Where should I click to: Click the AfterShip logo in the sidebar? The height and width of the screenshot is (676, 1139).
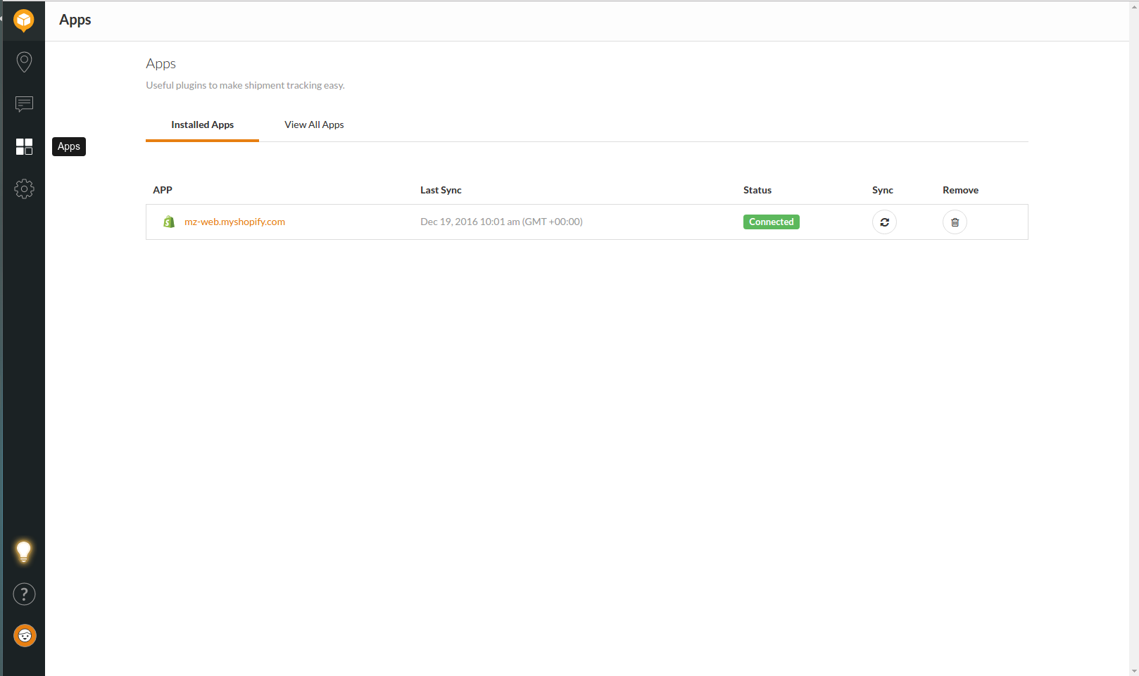[x=24, y=20]
